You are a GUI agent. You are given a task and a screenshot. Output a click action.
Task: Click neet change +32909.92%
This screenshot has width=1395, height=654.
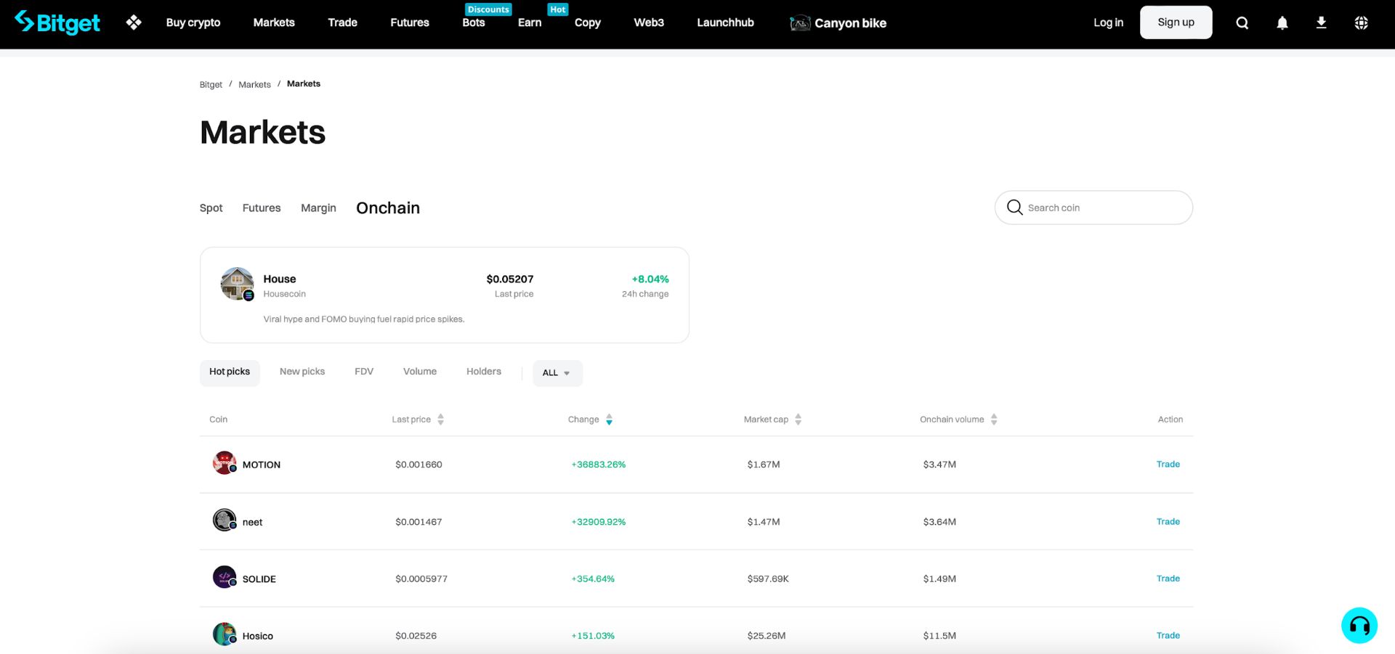pos(599,522)
